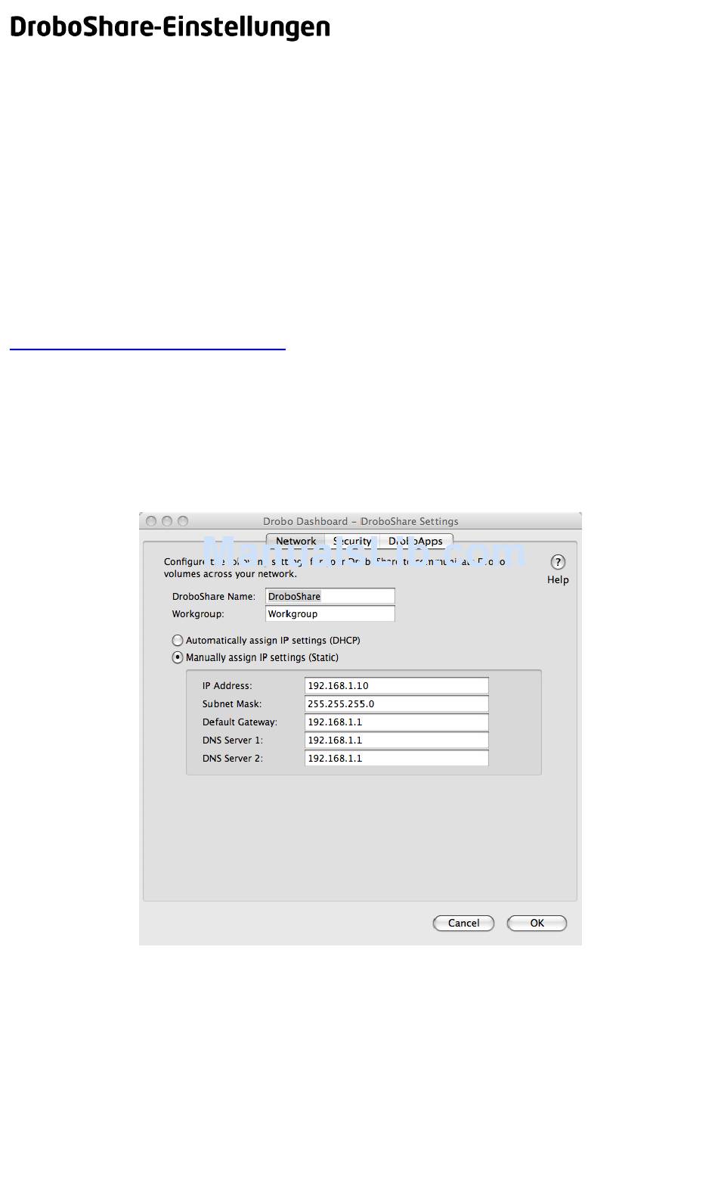Cancel the DroboShare settings dialog
This screenshot has height=1186, width=718.
(x=463, y=924)
